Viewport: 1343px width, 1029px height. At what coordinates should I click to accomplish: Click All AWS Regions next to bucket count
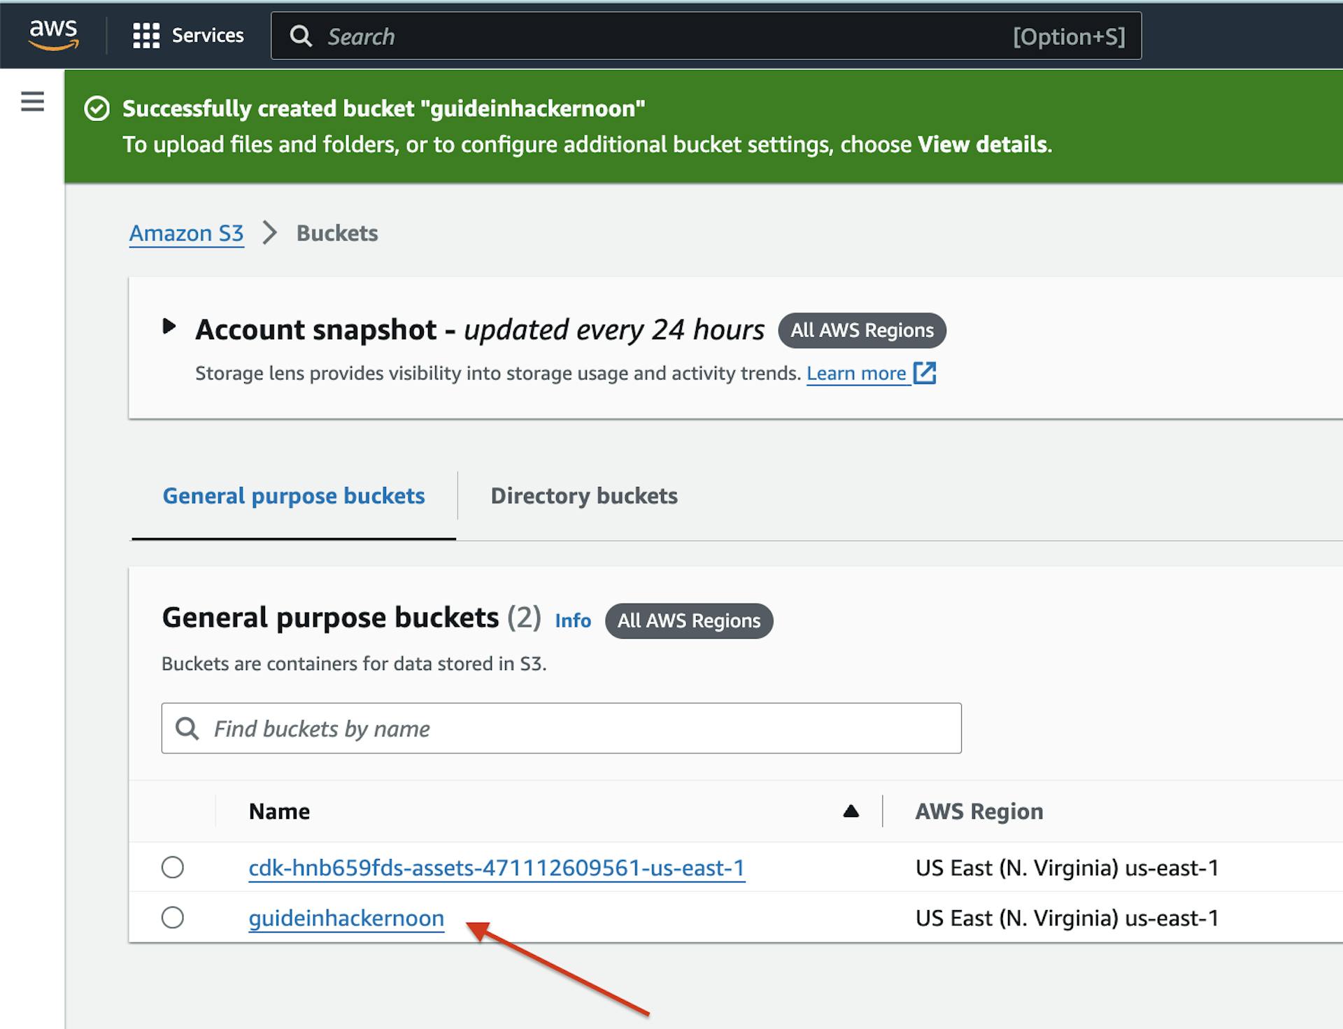click(x=688, y=620)
